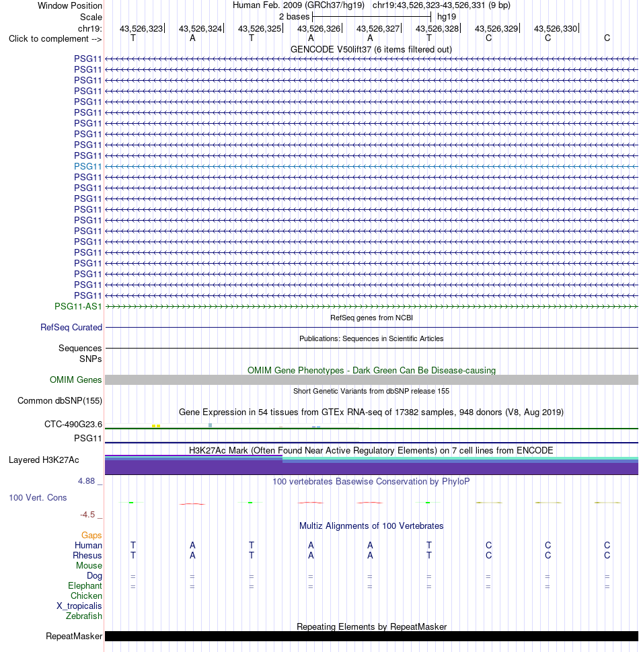Click 'Human Feb. 2009 (GRCh37/hg19)' header text
This screenshot has width=639, height=652.
click(x=299, y=5)
